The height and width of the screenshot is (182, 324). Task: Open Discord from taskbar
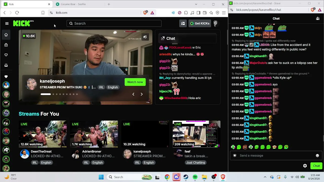(x=176, y=177)
